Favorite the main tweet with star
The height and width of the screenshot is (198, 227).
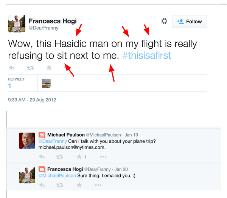(x=49, y=68)
